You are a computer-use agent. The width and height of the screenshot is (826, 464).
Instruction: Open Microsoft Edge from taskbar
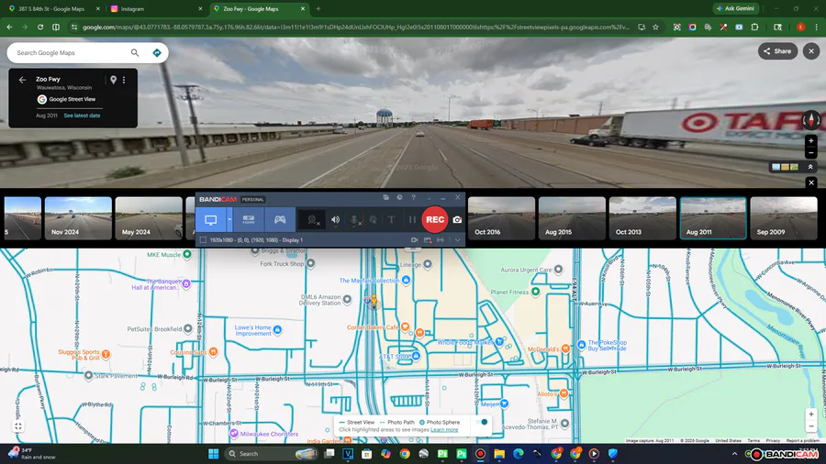click(518, 454)
